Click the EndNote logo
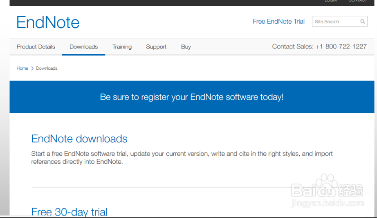 [x=48, y=22]
